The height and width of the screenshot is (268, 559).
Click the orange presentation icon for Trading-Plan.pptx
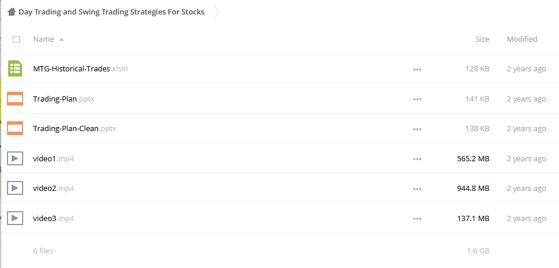[x=15, y=99]
